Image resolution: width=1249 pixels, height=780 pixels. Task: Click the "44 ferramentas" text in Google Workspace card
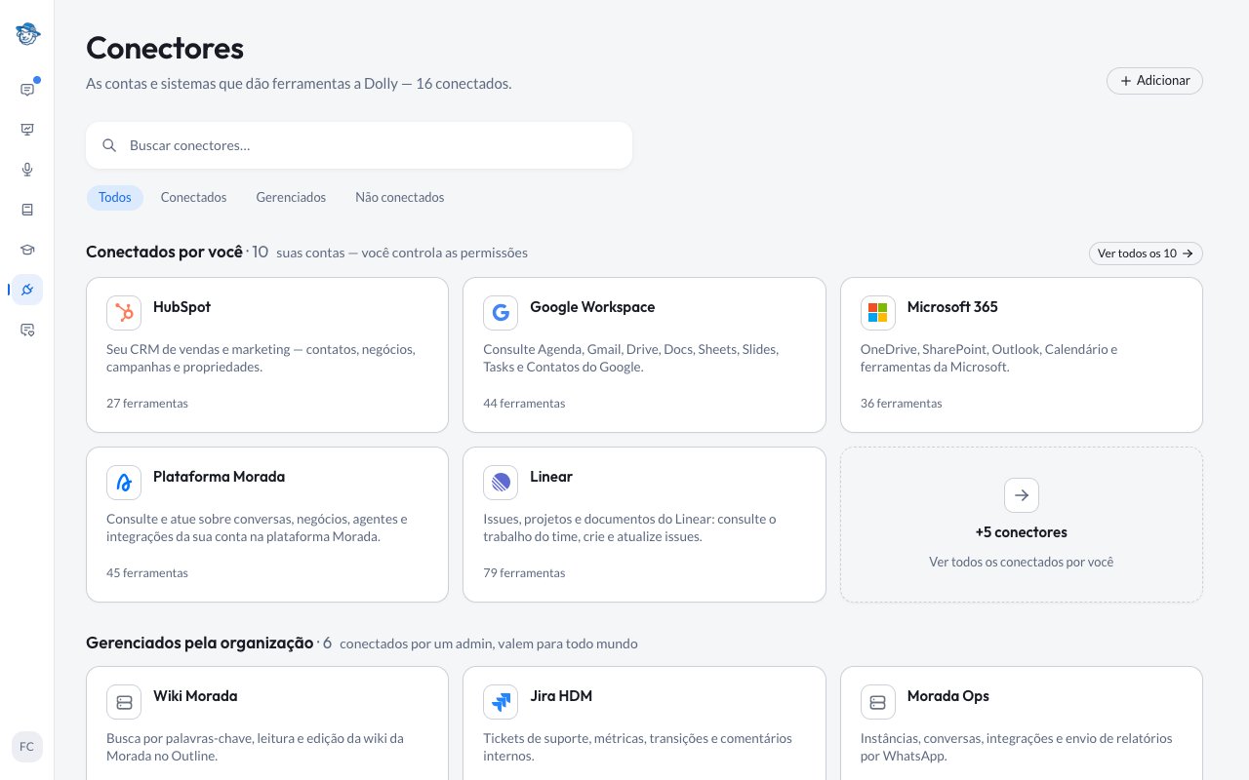coord(524,404)
